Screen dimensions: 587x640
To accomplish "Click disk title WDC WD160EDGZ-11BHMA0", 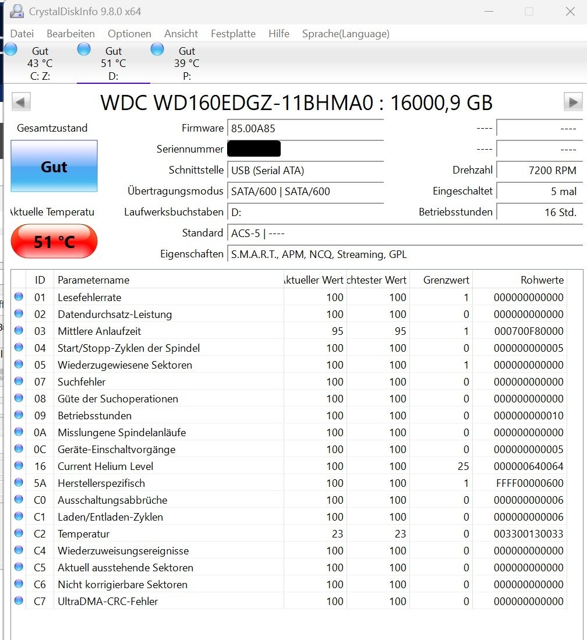I will (x=237, y=102).
